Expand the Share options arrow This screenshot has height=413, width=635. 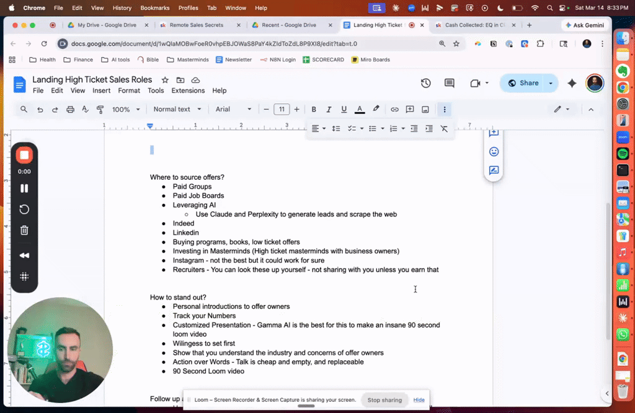pos(551,83)
